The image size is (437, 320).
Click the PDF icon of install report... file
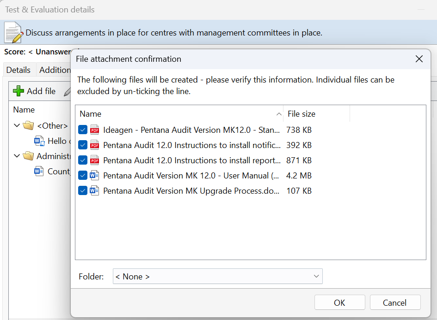94,160
